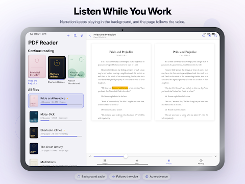Bookmark the current page
Viewport: 245px width, 184px height.
click(209, 36)
